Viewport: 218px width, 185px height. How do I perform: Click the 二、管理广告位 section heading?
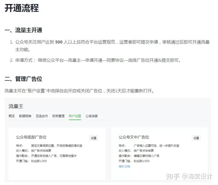tap(23, 79)
